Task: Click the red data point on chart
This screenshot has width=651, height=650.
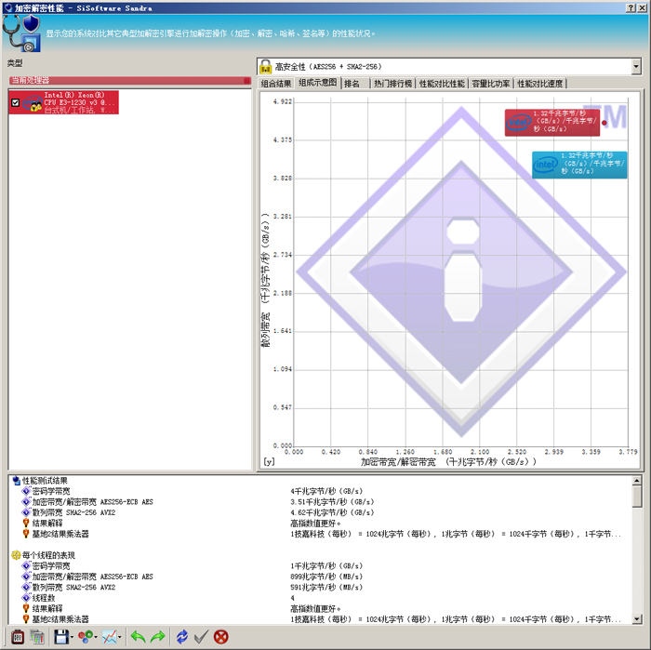Action: click(604, 123)
